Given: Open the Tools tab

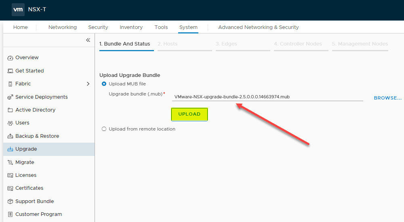Looking at the screenshot, I should pos(161,27).
